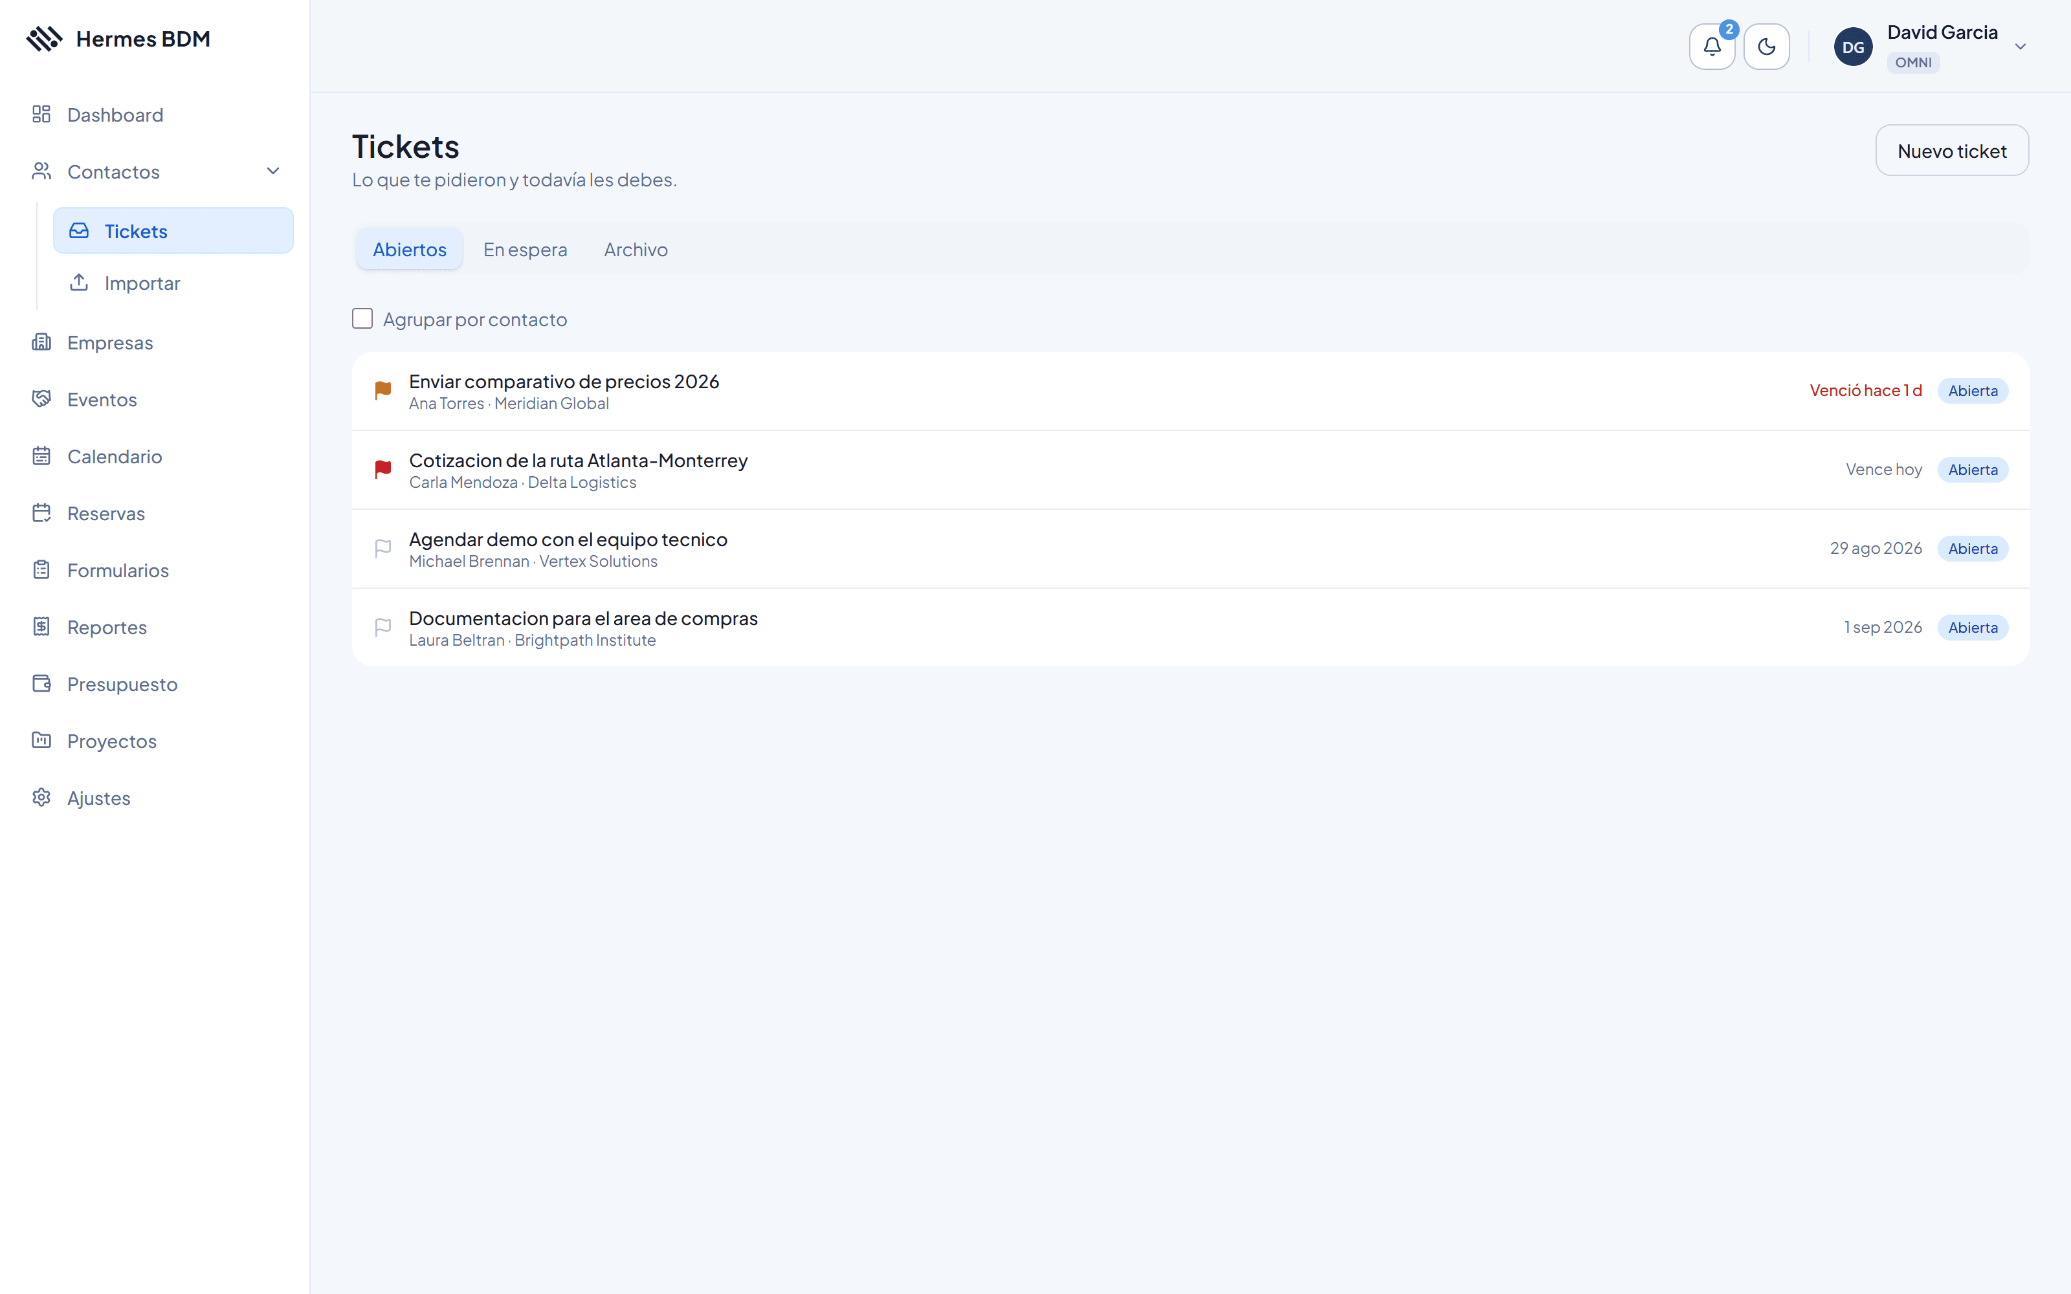Viewport: 2071px width, 1294px height.
Task: Create a Nuevo ticket
Action: [x=1951, y=151]
